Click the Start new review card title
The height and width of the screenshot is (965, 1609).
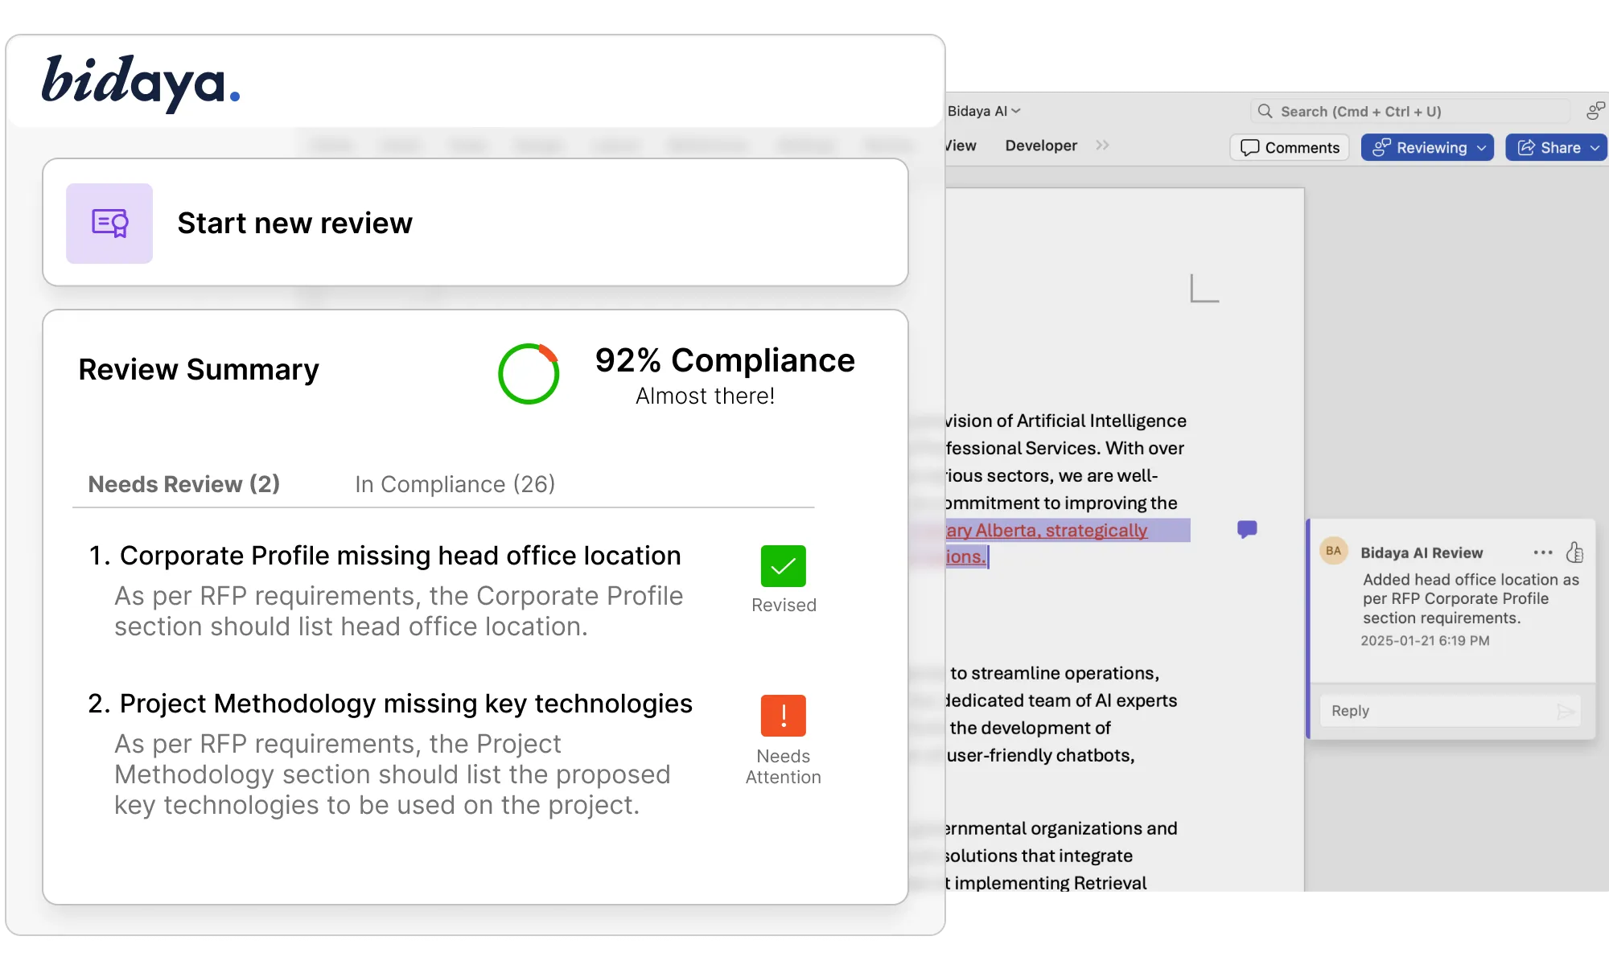294,223
